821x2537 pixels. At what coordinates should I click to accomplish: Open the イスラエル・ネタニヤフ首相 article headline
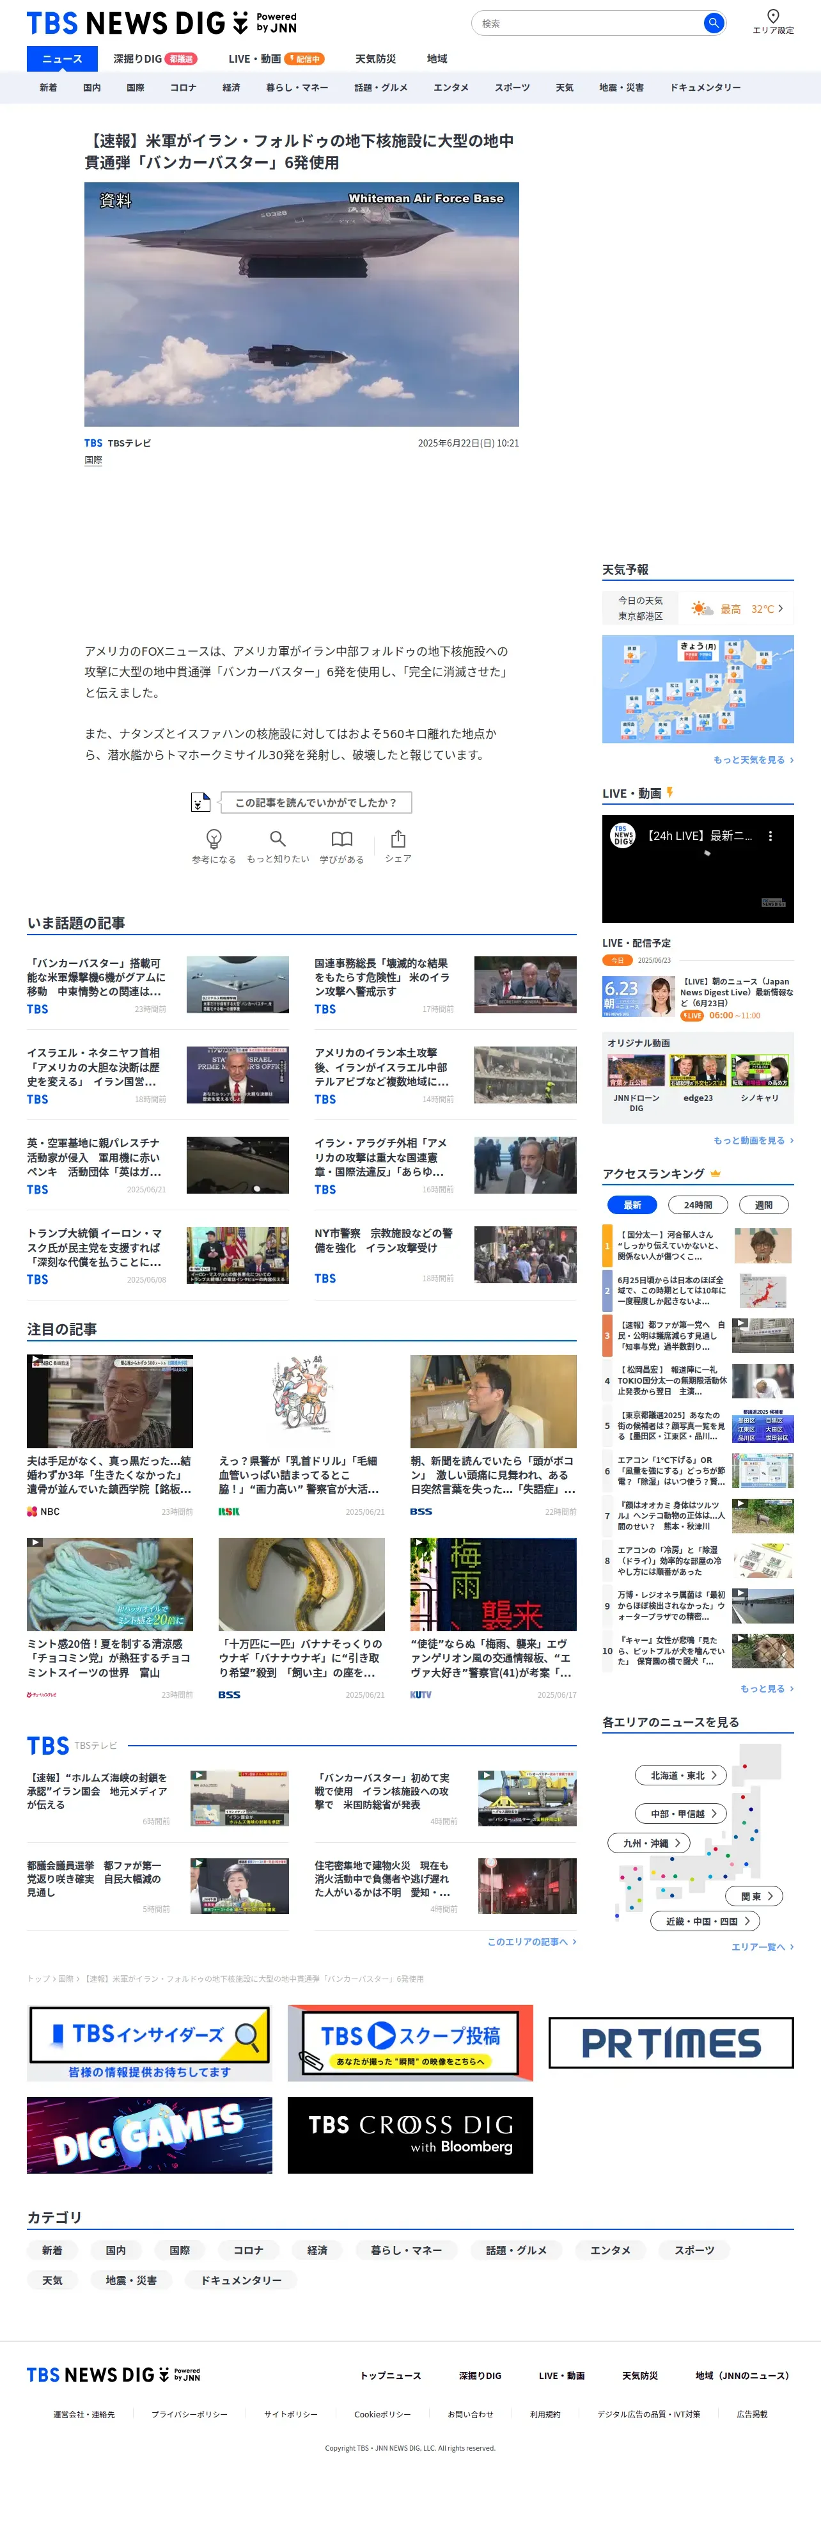pyautogui.click(x=95, y=1066)
